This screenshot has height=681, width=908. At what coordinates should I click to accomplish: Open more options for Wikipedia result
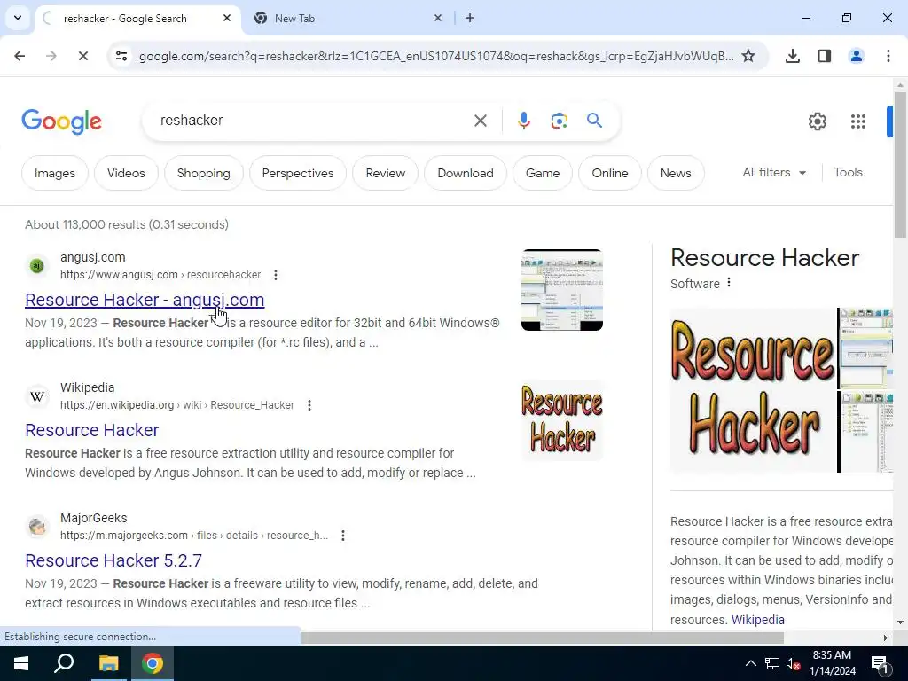pos(309,404)
